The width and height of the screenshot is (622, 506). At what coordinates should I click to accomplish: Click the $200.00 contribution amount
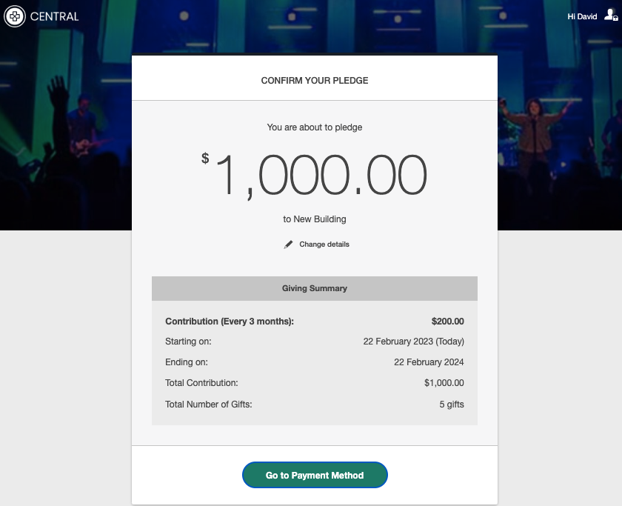pos(447,322)
